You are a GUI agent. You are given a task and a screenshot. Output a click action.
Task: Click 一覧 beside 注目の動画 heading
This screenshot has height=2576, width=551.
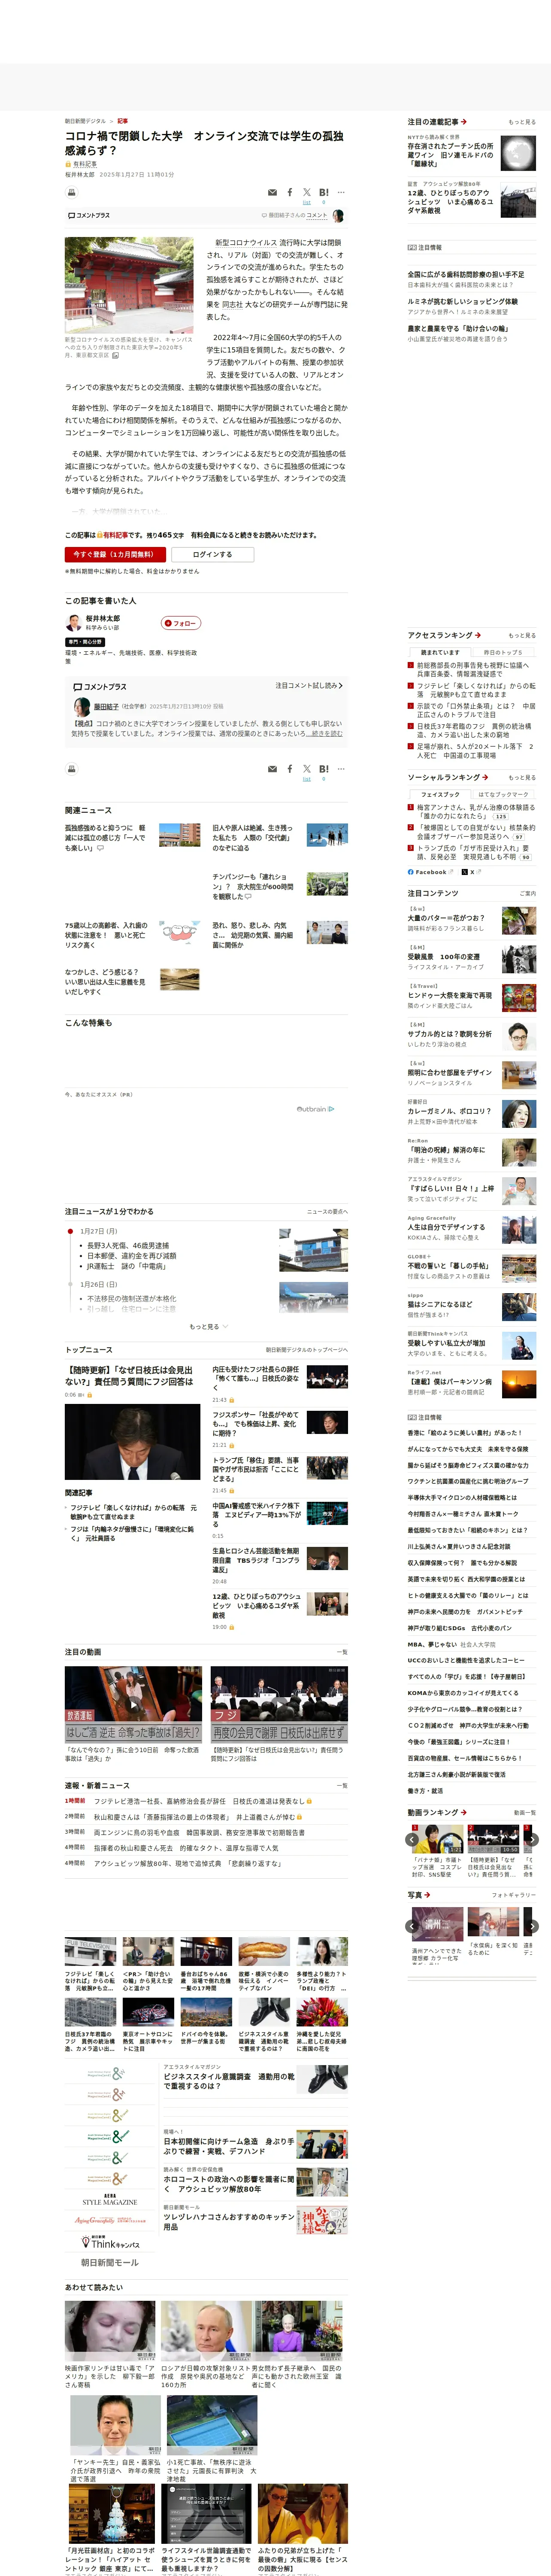pyautogui.click(x=342, y=1653)
